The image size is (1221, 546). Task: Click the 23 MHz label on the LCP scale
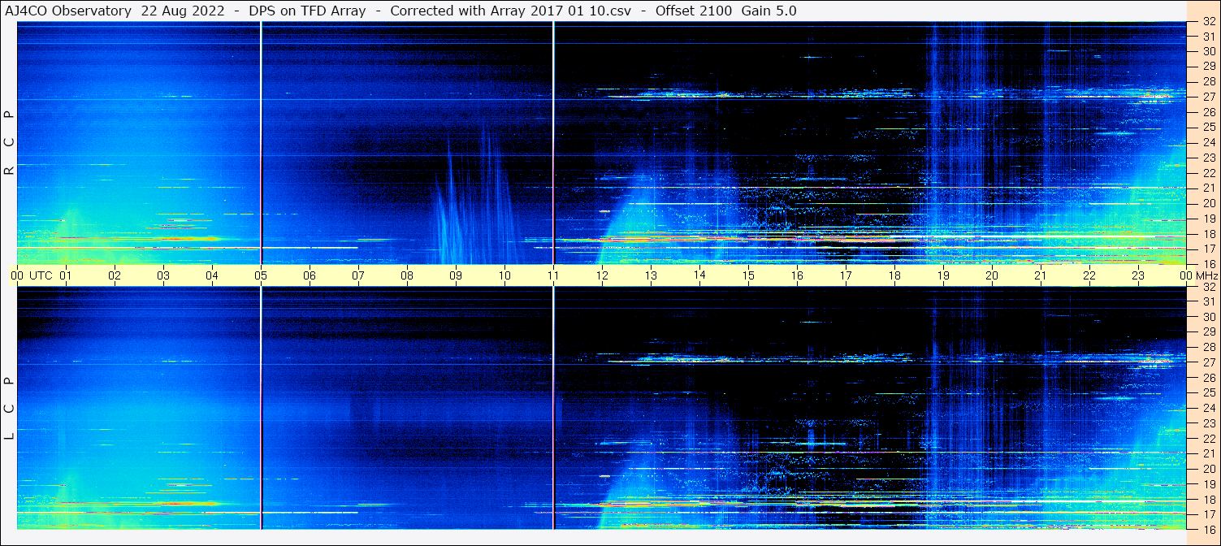(x=1208, y=423)
